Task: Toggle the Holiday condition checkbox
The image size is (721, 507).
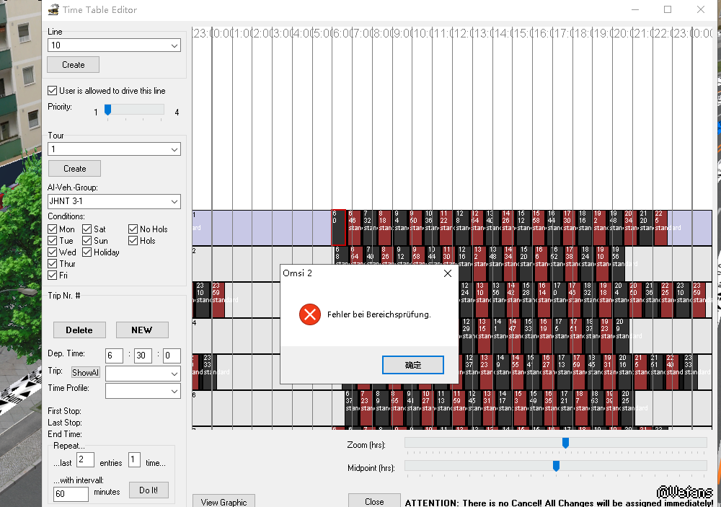Action: pyautogui.click(x=87, y=252)
